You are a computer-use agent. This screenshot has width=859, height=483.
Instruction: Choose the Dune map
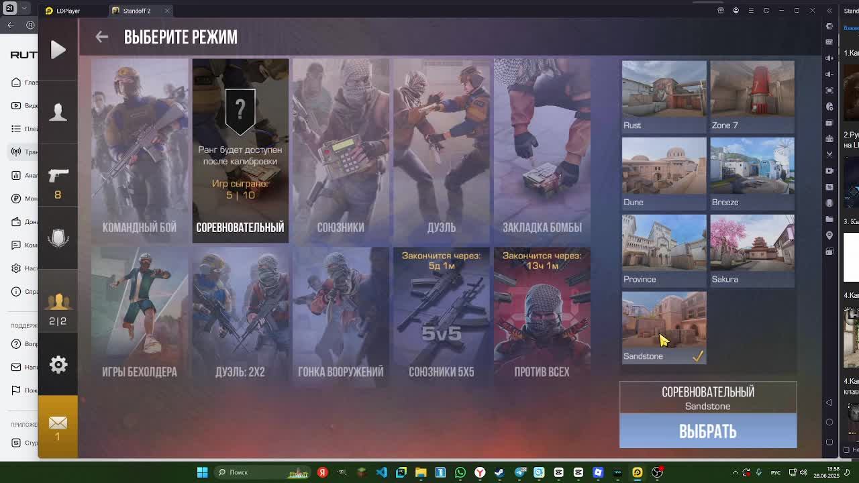pyautogui.click(x=664, y=174)
